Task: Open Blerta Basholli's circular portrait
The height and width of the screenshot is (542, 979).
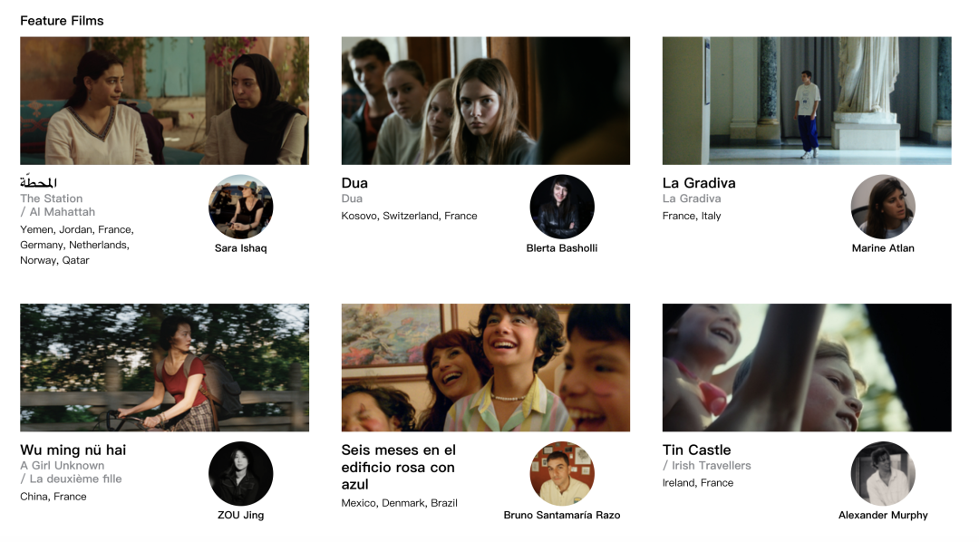Action: [562, 207]
